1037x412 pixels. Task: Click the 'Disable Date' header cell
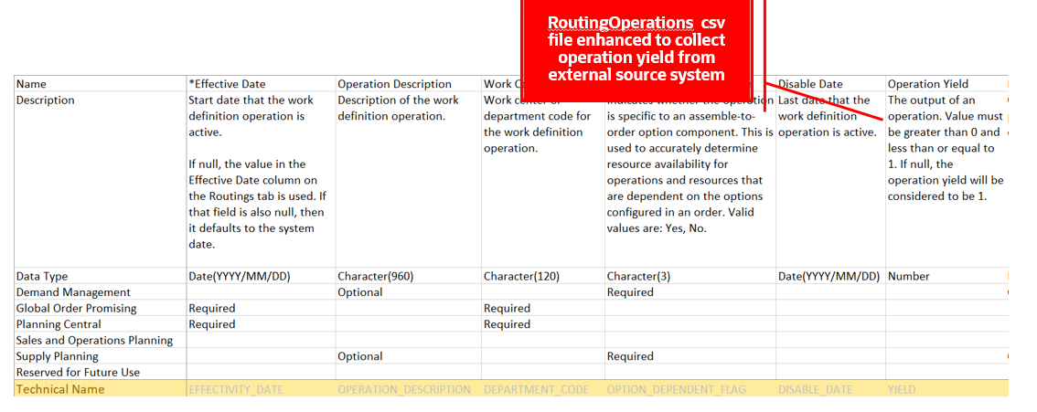click(x=830, y=84)
